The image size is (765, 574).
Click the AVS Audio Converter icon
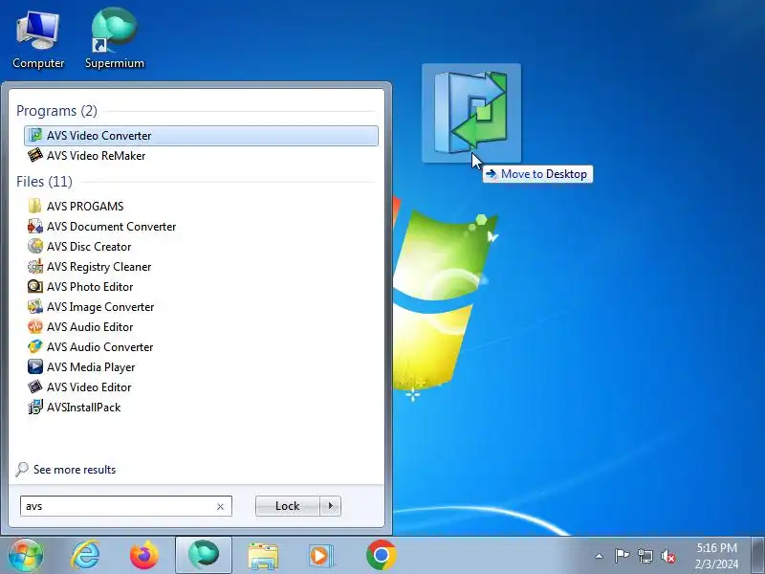click(x=35, y=346)
